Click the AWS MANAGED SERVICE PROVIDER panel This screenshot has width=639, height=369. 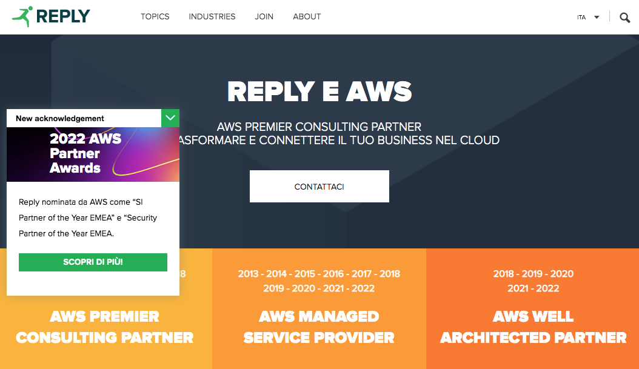319,327
